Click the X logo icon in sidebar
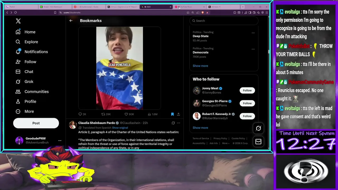The image size is (338, 190). point(18,21)
